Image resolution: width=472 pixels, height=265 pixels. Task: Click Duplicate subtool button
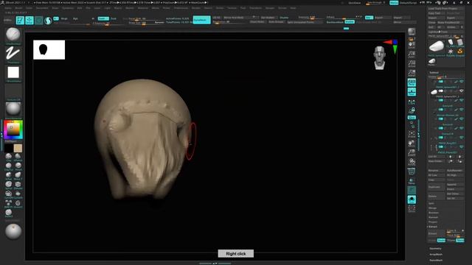click(436, 187)
